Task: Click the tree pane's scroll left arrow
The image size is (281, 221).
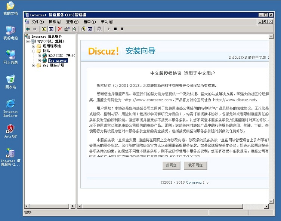Action: point(27,206)
